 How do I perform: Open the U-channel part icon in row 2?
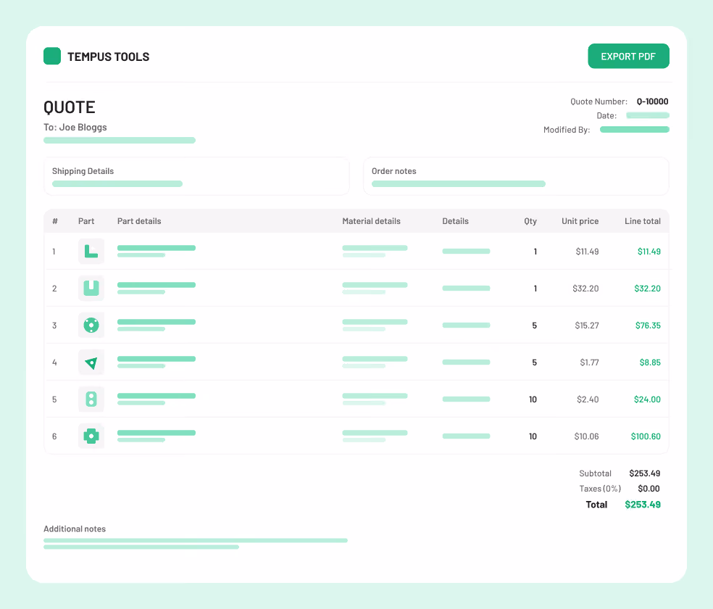click(91, 288)
